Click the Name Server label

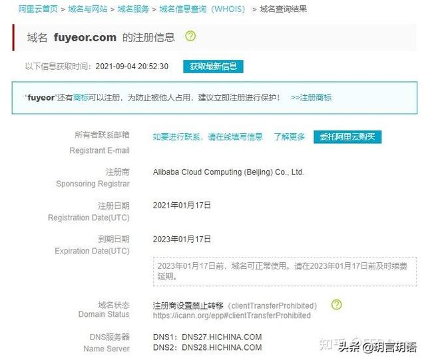106,349
